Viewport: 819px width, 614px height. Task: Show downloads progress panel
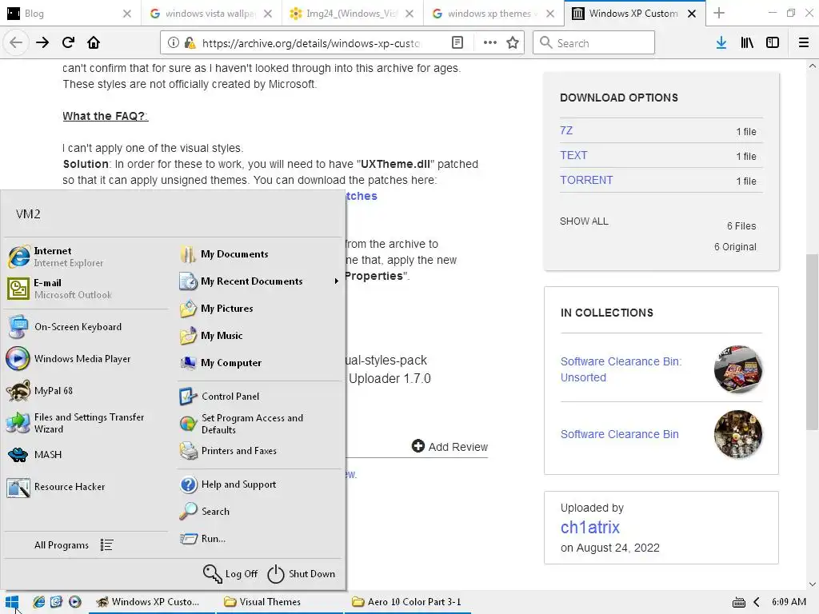[x=721, y=43]
